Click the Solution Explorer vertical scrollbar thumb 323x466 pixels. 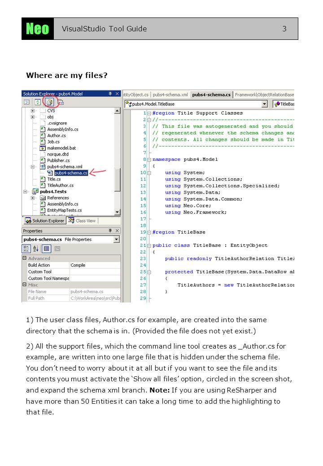[x=118, y=180]
